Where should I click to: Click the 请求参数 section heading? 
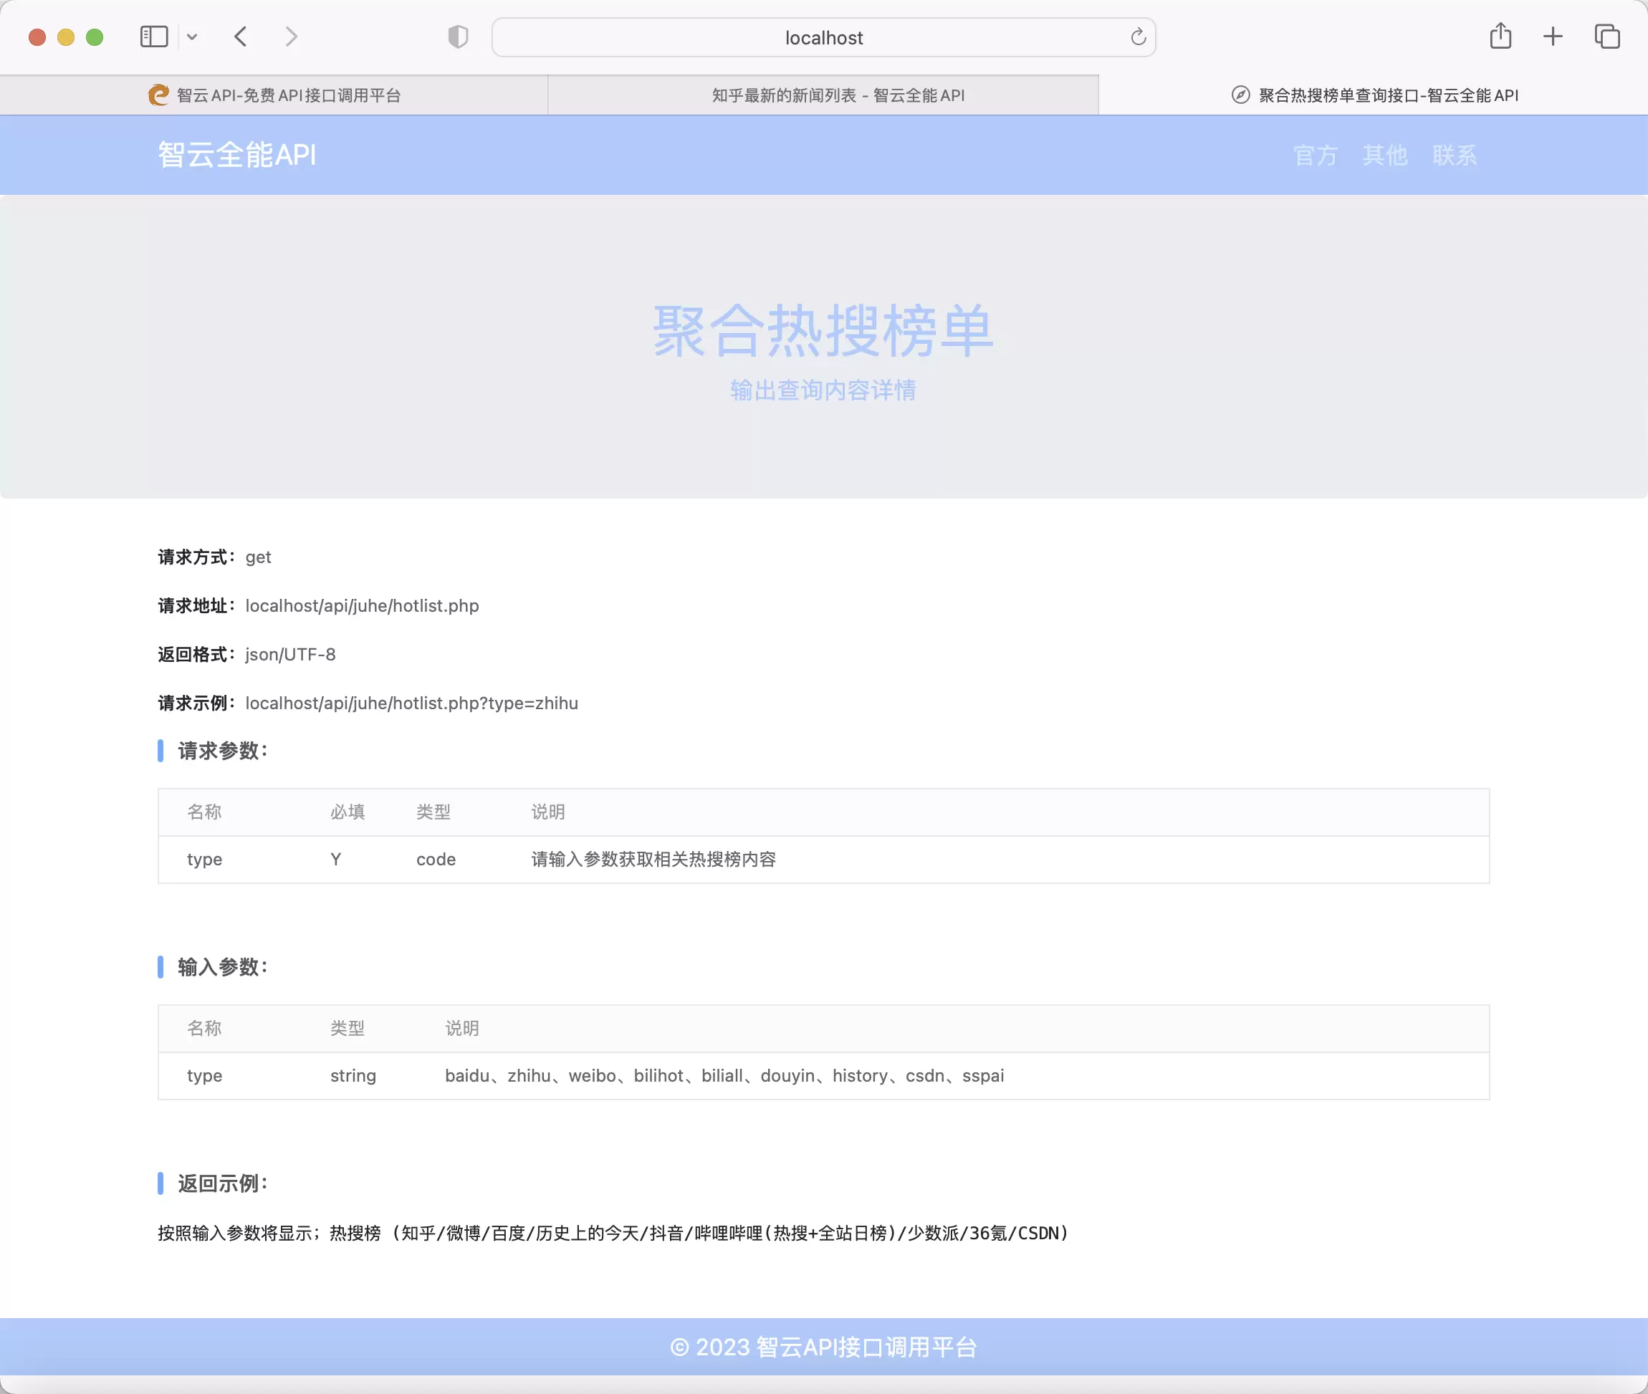223,751
